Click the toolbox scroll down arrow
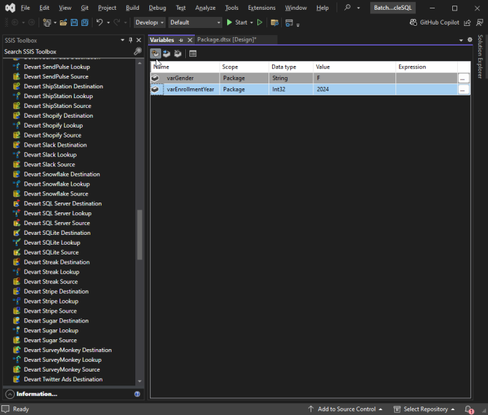This screenshot has height=415, width=488. pos(140,381)
